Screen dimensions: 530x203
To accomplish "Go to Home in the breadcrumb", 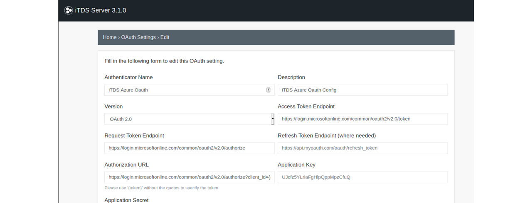I will [110, 37].
